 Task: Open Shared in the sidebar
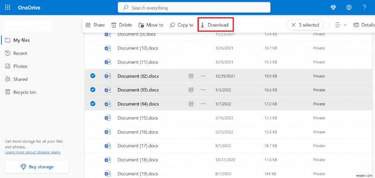16,79
